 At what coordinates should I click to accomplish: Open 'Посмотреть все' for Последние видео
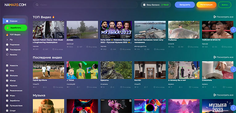(x=223, y=57)
